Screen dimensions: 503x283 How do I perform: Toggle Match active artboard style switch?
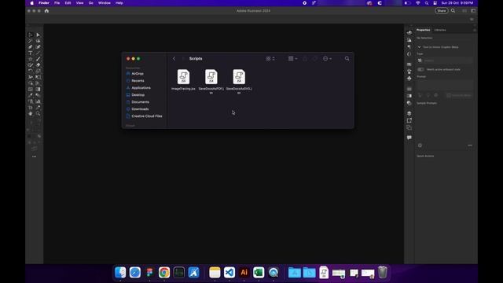[x=420, y=69]
